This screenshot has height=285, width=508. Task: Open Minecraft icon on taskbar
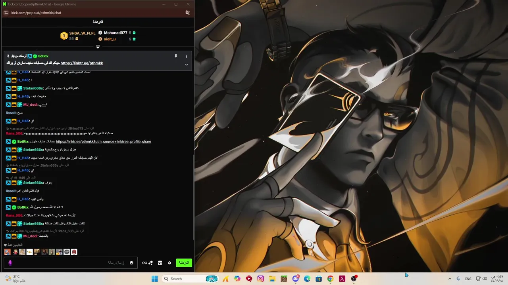(x=284, y=279)
